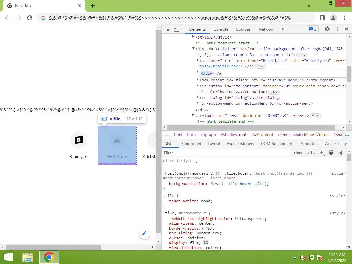Show more DevTools tabs chevron
The height and width of the screenshot is (264, 352).
coord(283,29)
